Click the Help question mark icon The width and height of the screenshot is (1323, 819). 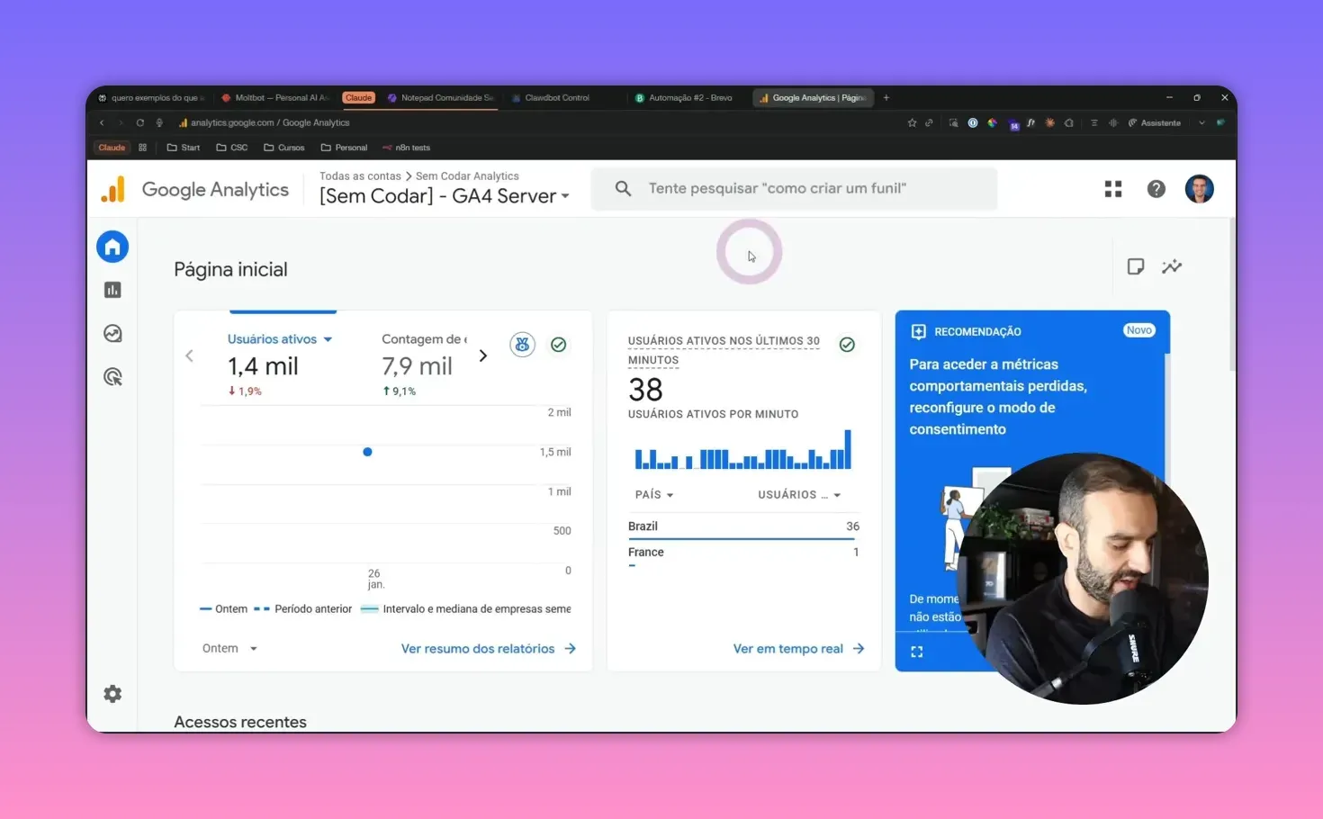1156,189
